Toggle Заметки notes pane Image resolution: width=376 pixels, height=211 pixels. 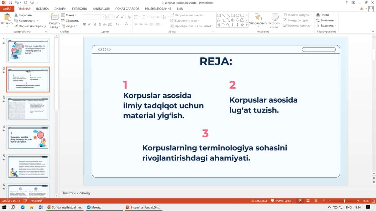point(259,201)
